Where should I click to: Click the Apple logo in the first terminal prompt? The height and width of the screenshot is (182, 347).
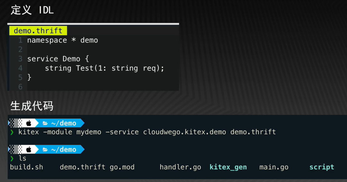coord(29,123)
